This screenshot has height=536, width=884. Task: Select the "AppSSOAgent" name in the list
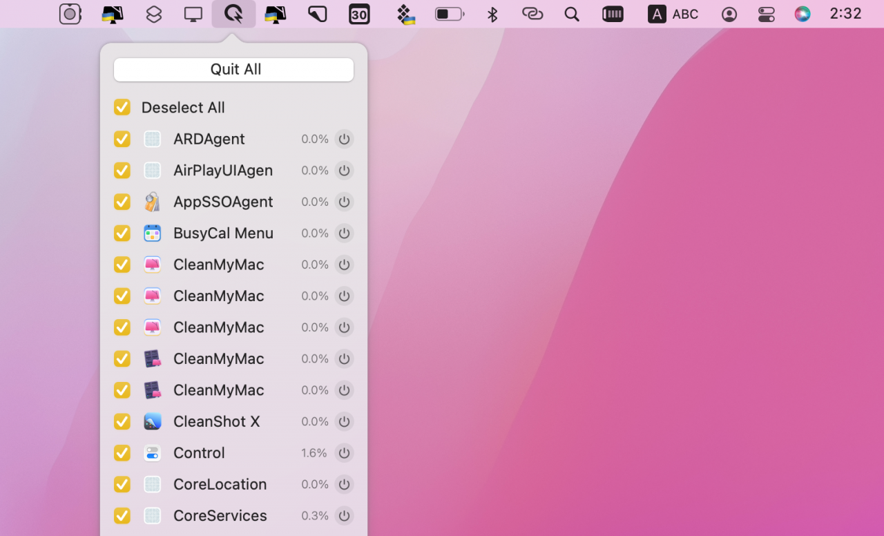coord(223,202)
